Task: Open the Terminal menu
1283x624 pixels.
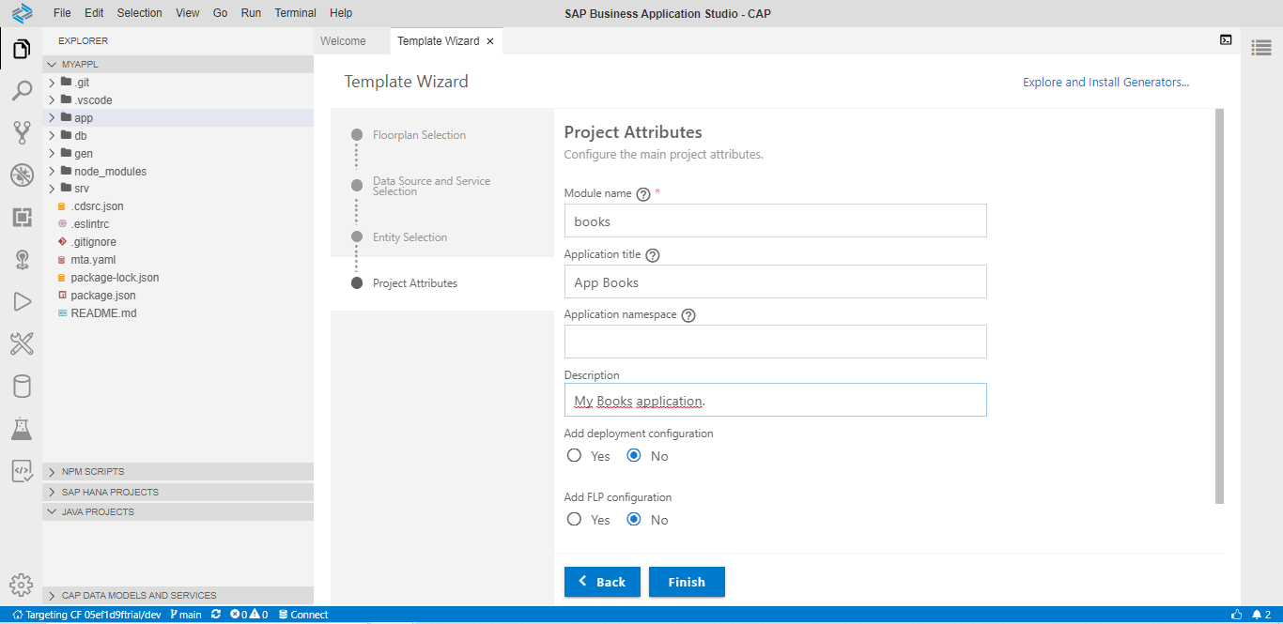Action: (295, 13)
